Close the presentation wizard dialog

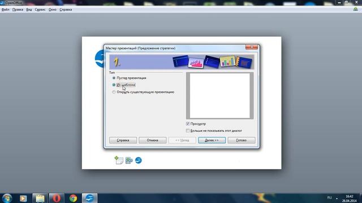click(x=252, y=47)
